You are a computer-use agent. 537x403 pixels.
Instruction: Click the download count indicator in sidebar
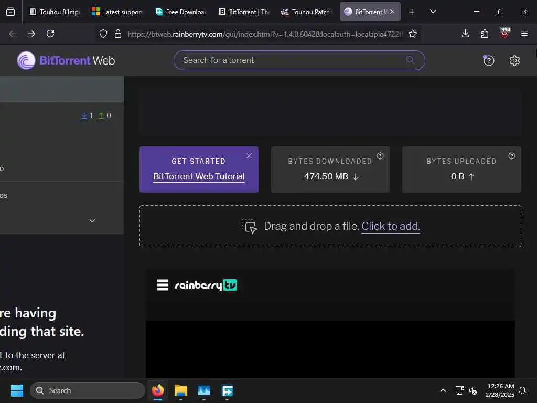point(88,116)
